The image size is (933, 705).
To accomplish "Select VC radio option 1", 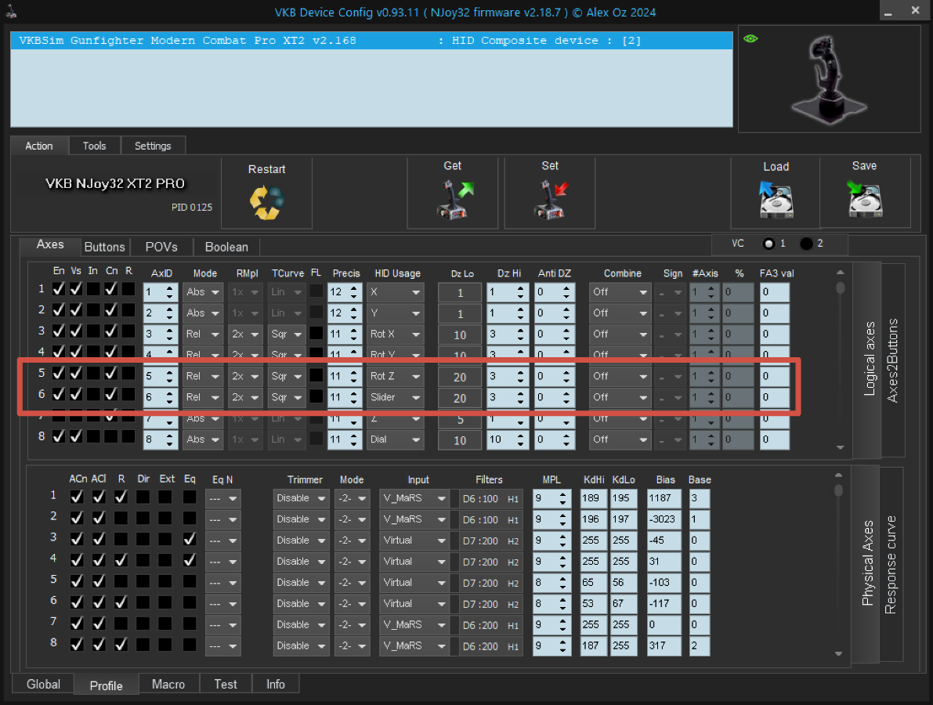I will (768, 244).
